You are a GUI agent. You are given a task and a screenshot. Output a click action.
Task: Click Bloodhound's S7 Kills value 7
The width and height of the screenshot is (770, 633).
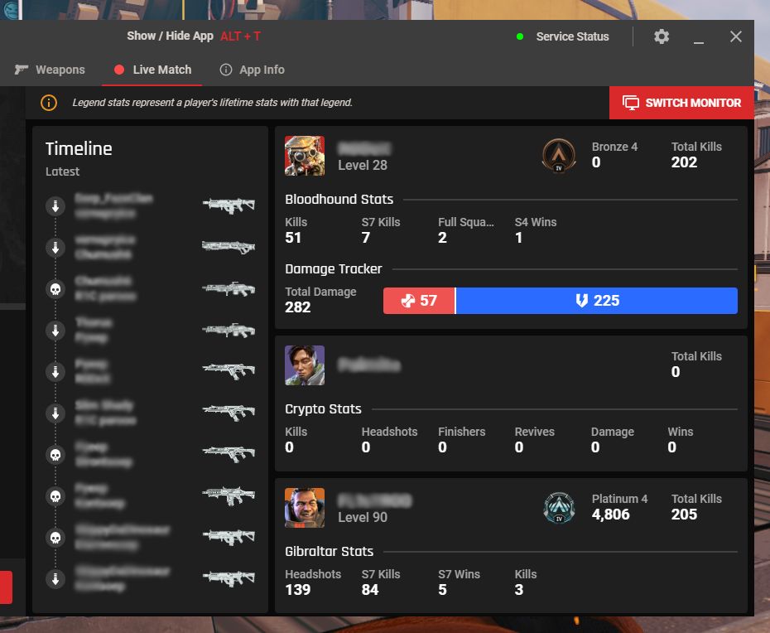point(366,238)
